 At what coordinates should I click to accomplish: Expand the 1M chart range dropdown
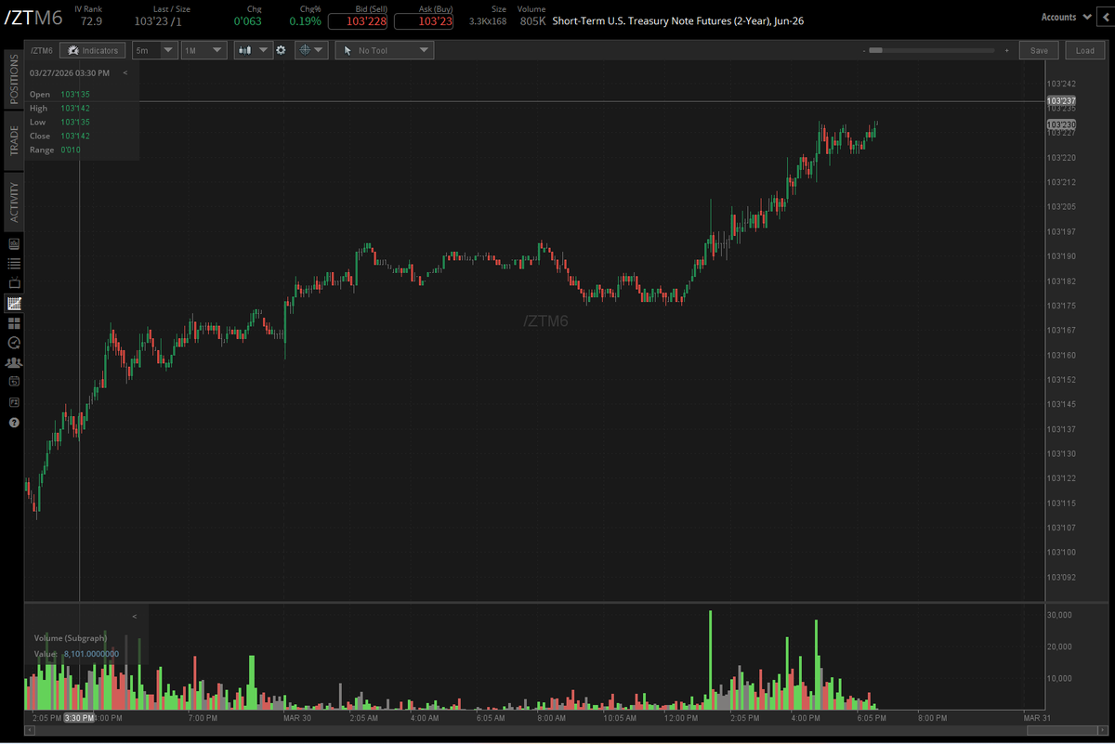[203, 50]
